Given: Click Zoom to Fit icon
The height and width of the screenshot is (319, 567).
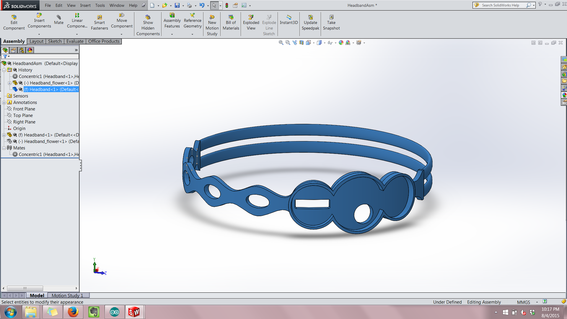Looking at the screenshot, I should click(x=281, y=43).
